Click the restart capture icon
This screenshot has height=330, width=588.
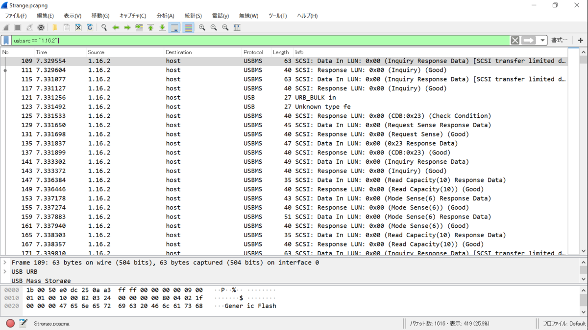(x=29, y=27)
